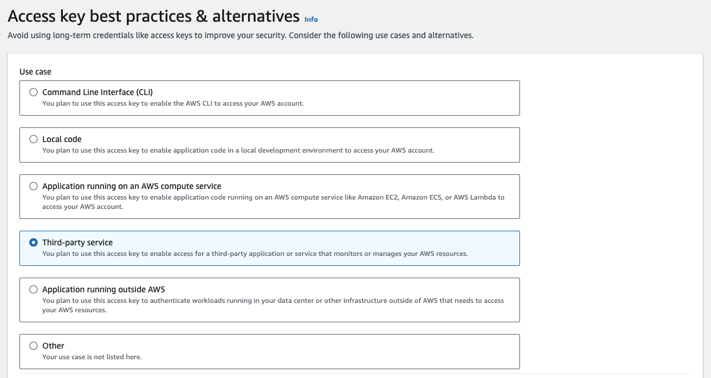Click the Third-party service option title
The image size is (711, 378).
(x=78, y=242)
